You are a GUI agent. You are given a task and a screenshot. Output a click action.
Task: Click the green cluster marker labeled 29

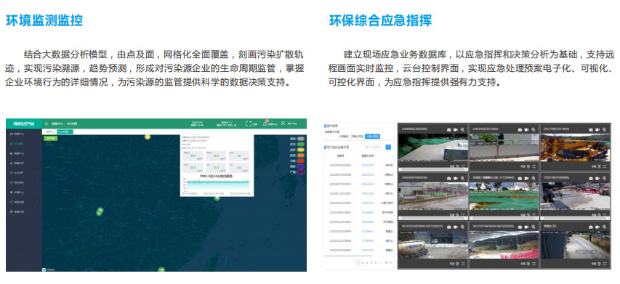(161, 269)
